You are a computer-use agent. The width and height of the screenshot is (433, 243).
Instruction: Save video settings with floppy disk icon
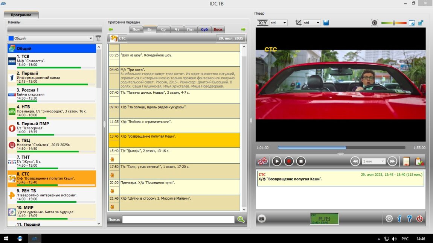coord(326,23)
